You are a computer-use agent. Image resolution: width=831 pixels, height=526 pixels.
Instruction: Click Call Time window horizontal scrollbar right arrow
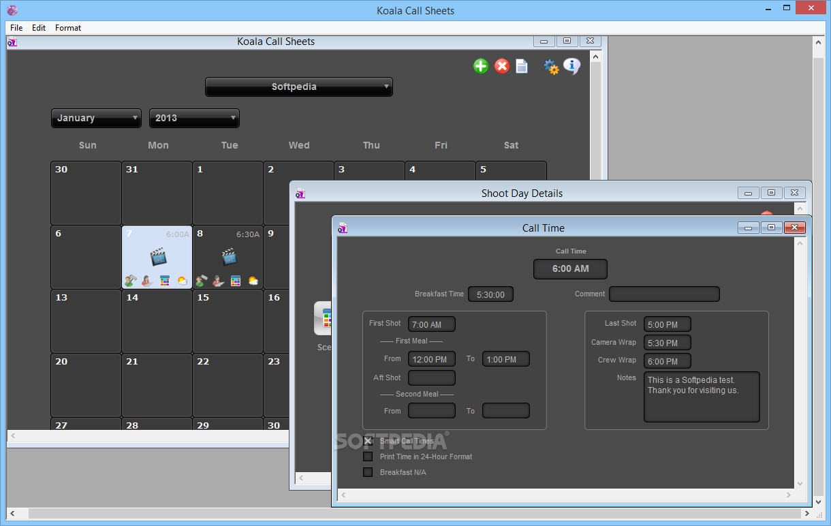click(789, 495)
